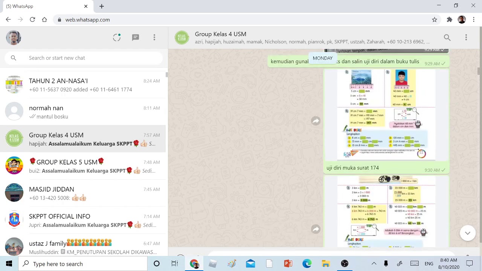
Task: Open File Explorer from taskbar
Action: (x=326, y=264)
